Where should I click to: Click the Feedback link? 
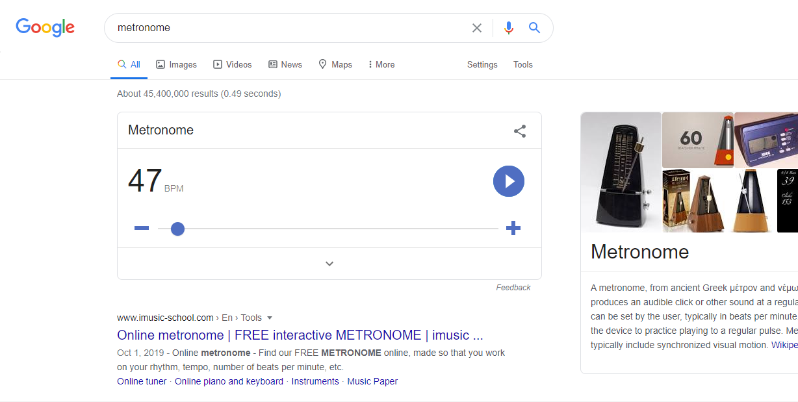coord(513,288)
